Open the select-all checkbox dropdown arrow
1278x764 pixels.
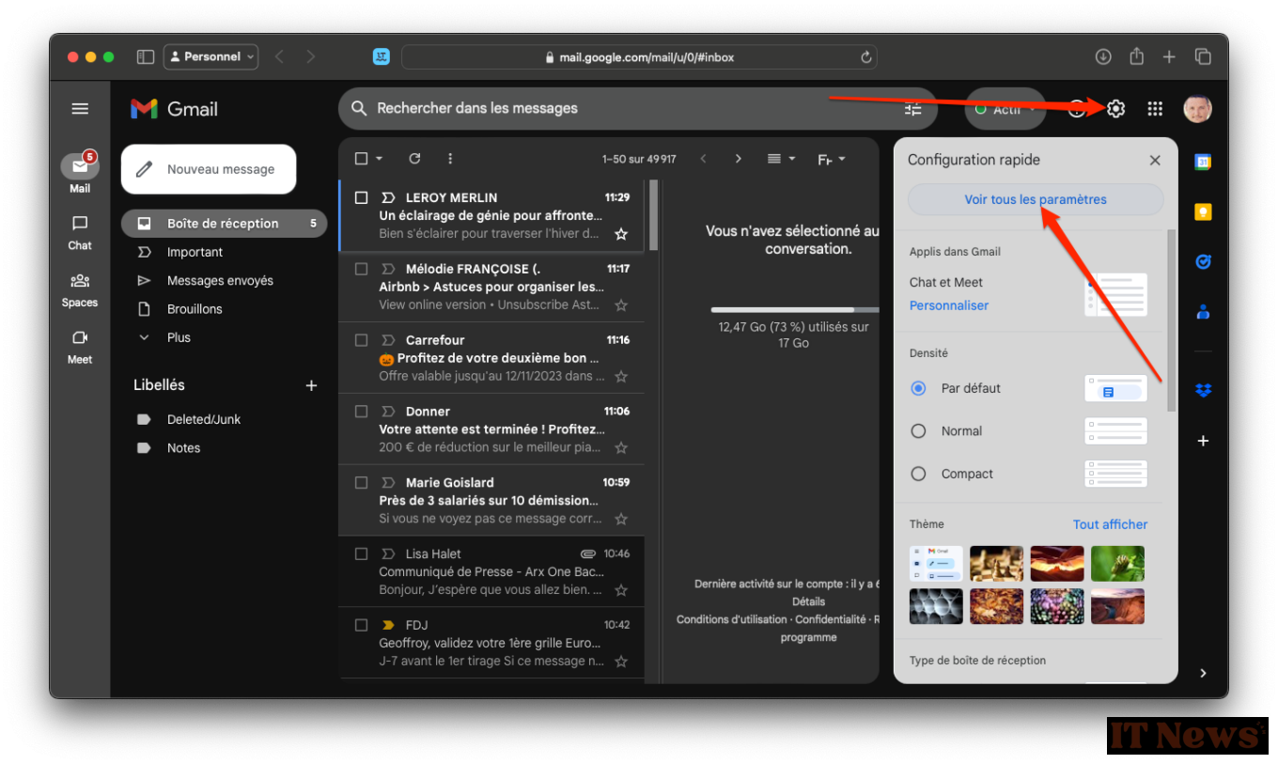pyautogui.click(x=380, y=160)
